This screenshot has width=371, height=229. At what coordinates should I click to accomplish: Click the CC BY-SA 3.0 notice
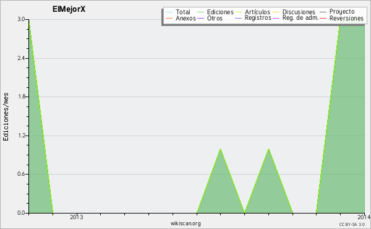352,225
